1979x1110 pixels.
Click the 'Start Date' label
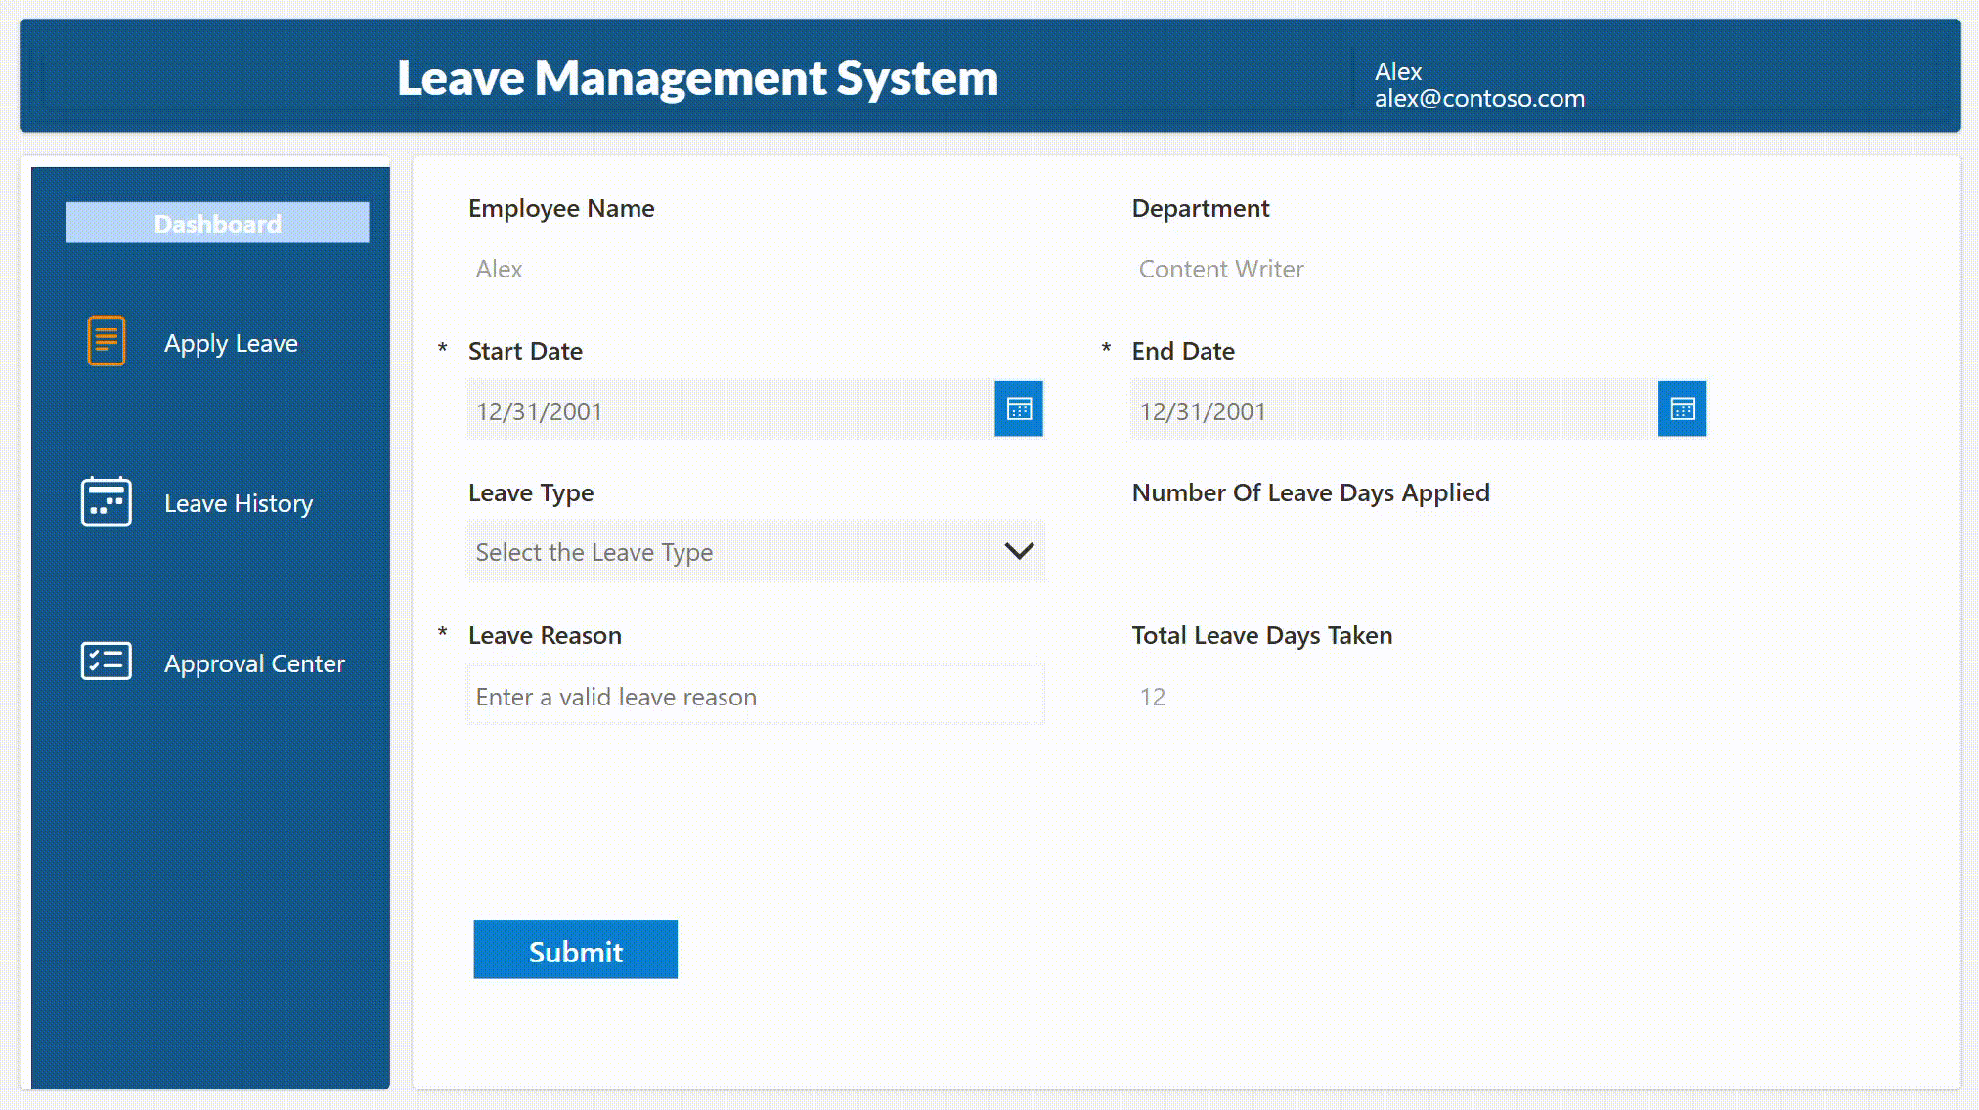click(525, 351)
